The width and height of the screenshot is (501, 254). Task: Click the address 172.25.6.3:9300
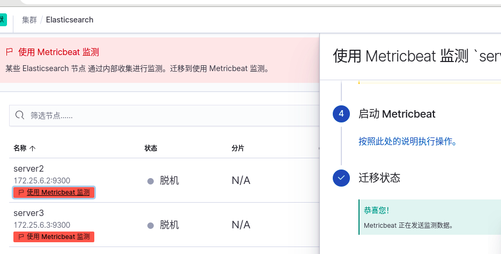click(42, 225)
